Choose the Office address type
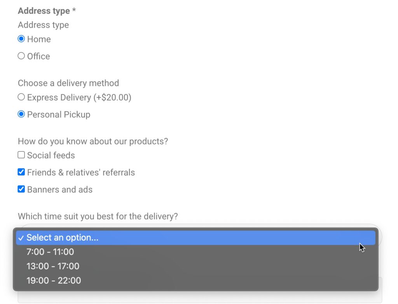This screenshot has width=398, height=304. 21,56
